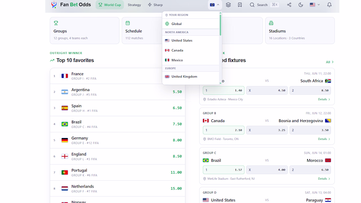Image resolution: width=361 pixels, height=203 pixels.
Task: Click the trending arrow icon by Top 10 favorites
Action: tap(52, 60)
